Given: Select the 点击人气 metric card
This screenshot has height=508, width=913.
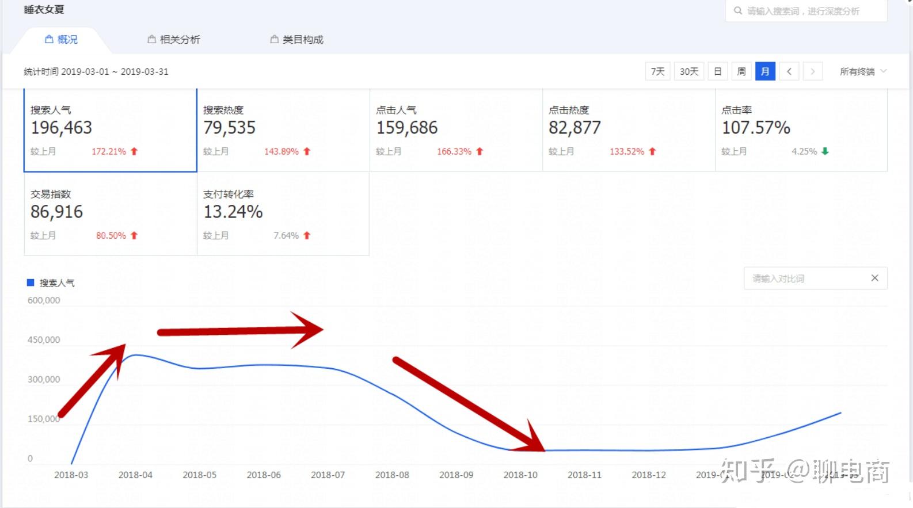Looking at the screenshot, I should (456, 130).
